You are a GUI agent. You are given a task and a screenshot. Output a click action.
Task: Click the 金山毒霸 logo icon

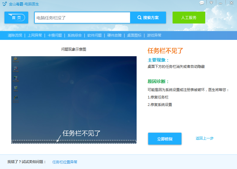tap(4, 4)
